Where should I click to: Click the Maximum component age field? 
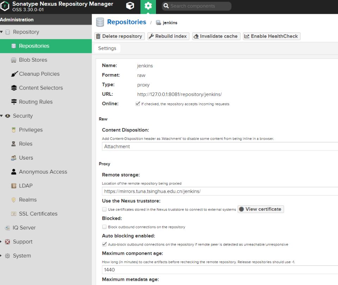pyautogui.click(x=220, y=270)
